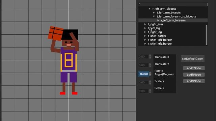Image resolution: width=216 pixels, height=121 pixels.
Task: Click the setDefaultGeom button
Action: tap(193, 59)
